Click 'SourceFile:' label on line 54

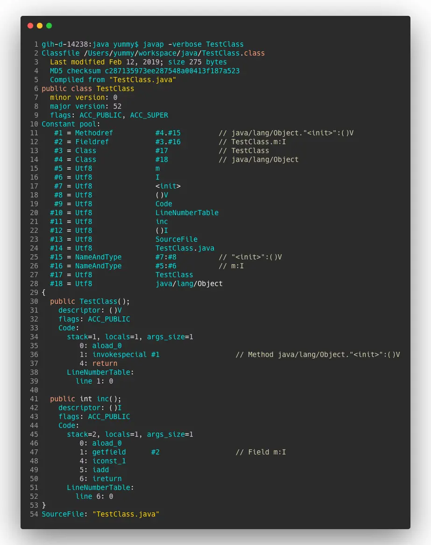pyautogui.click(x=65, y=514)
